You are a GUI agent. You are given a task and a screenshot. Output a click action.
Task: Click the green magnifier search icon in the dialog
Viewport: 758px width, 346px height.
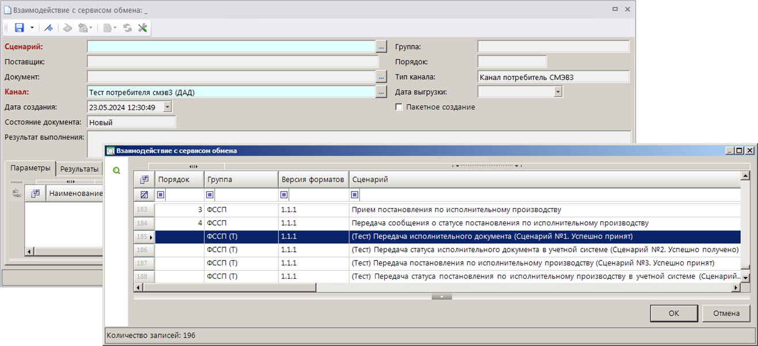117,171
